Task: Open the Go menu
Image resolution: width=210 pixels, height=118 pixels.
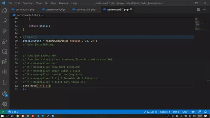Action: coord(46,3)
